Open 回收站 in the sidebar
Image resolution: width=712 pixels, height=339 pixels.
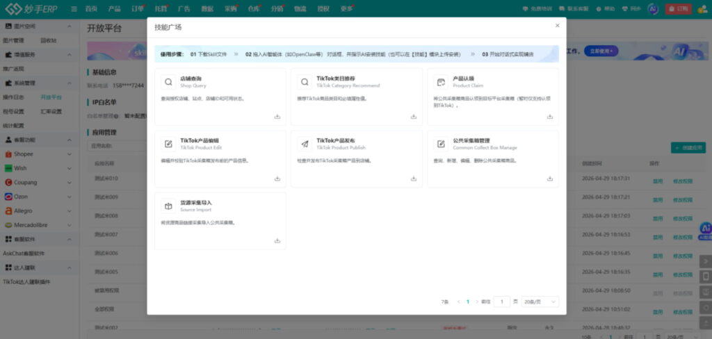coord(49,40)
